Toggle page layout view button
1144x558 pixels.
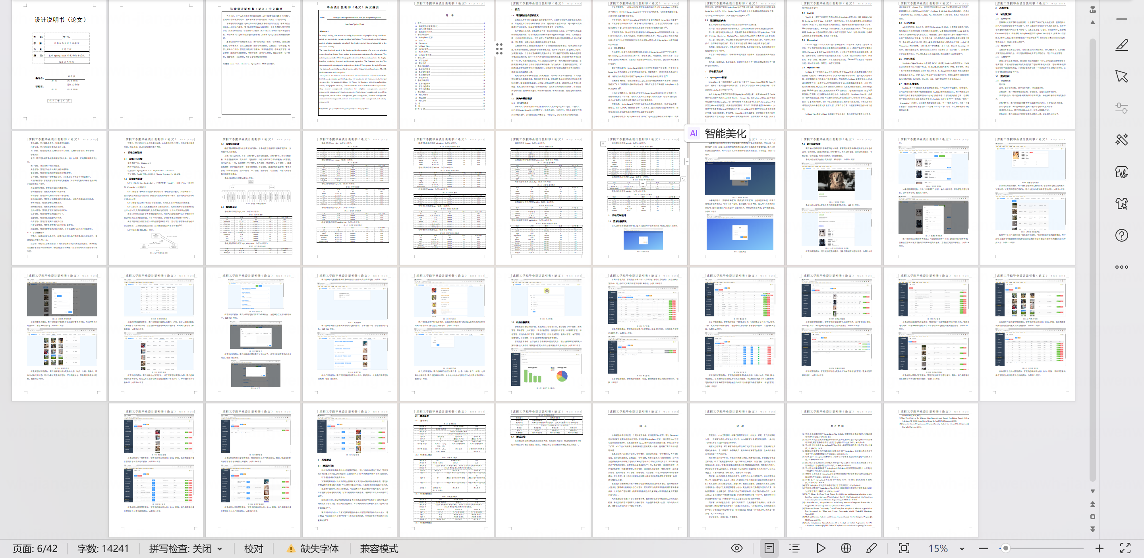point(769,548)
